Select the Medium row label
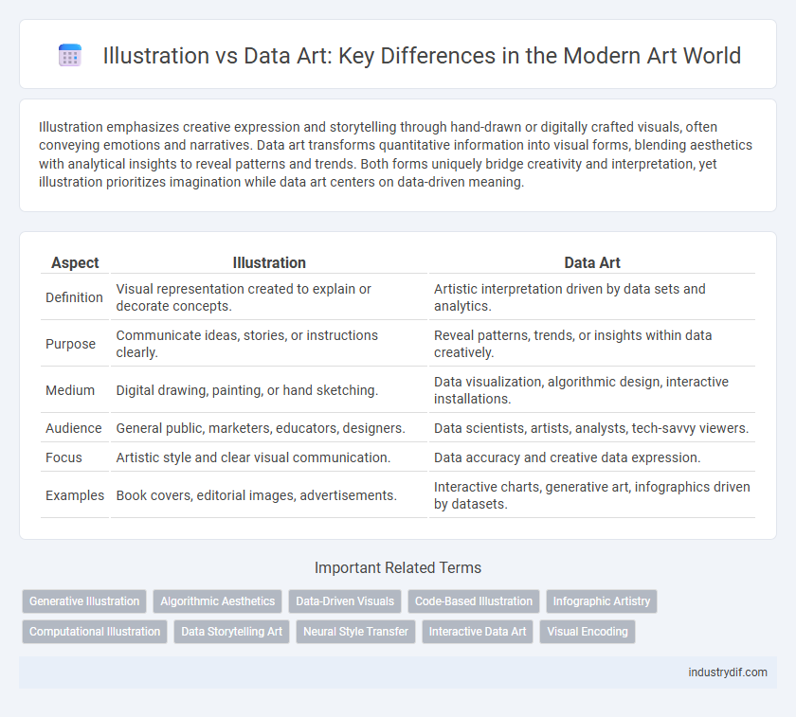The width and height of the screenshot is (796, 717). (x=70, y=390)
